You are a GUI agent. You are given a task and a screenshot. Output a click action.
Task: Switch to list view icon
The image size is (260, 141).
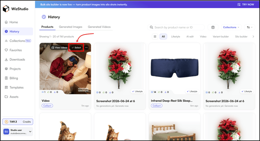point(155,36)
